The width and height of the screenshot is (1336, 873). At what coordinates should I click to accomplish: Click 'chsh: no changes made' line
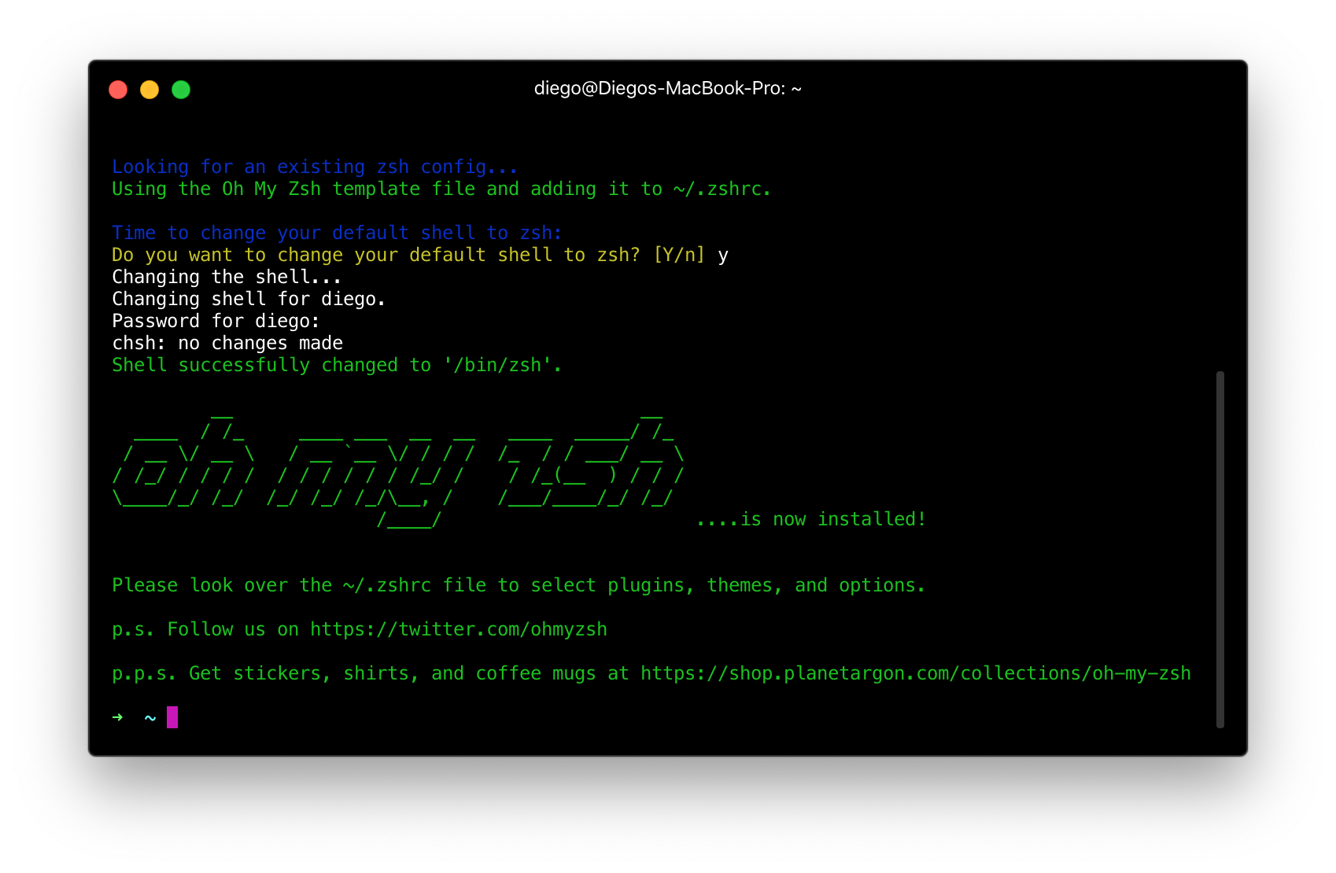(227, 343)
